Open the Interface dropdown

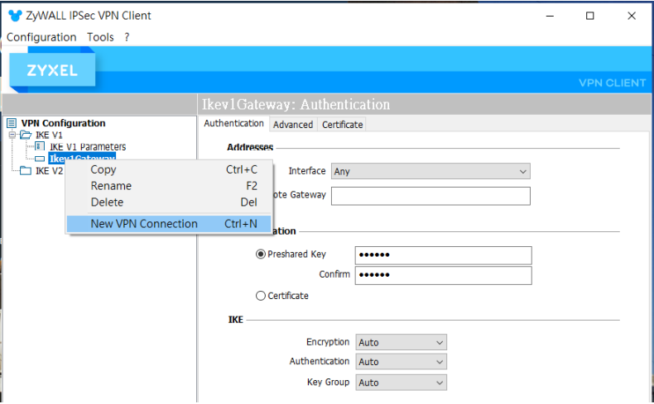[x=430, y=171]
